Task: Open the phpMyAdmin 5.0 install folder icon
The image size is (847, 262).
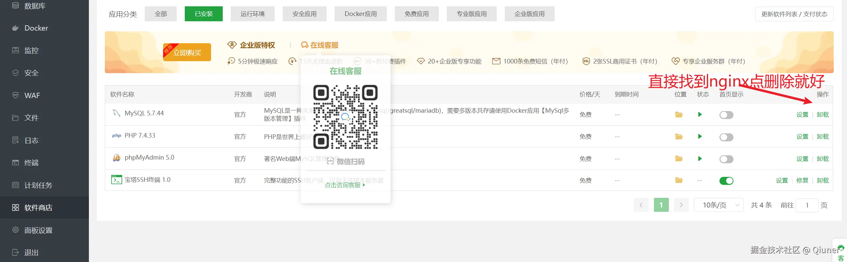Action: (x=679, y=159)
